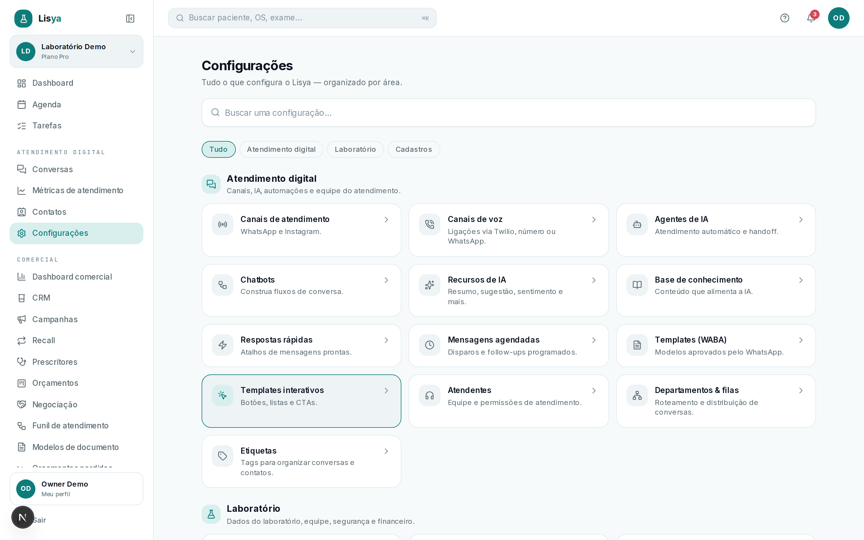Click the Departamentos & filas network icon

pos(637,395)
